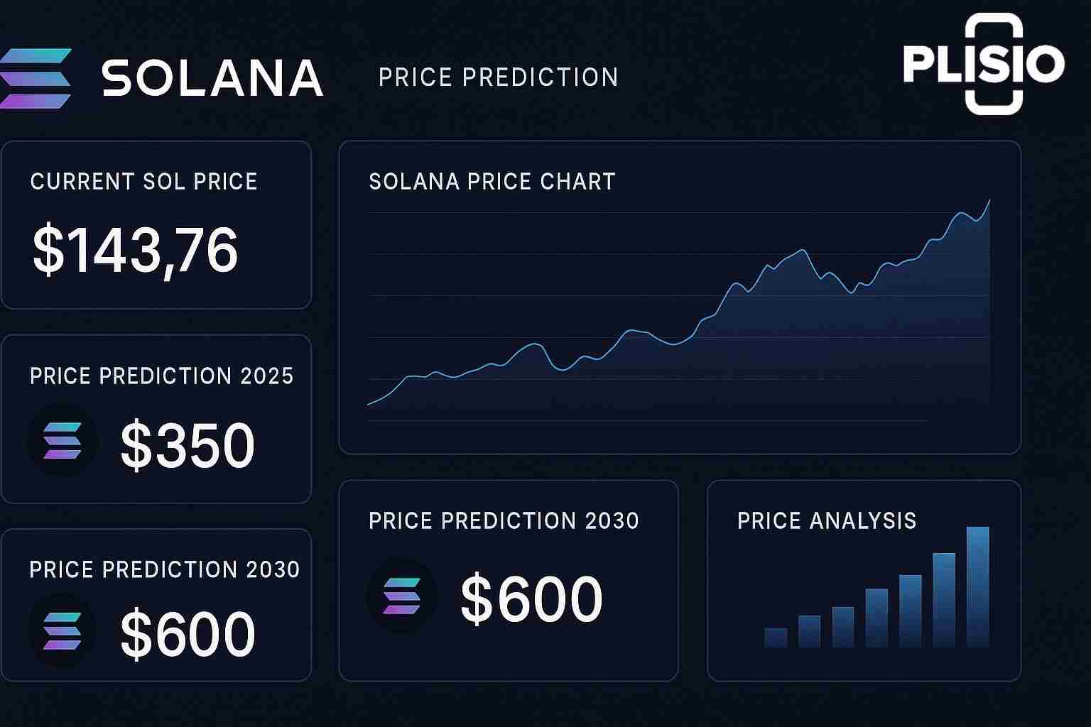Viewport: 1091px width, 727px height.
Task: Click the shortest bar in the Price Analysis chart
Action: 776,638
